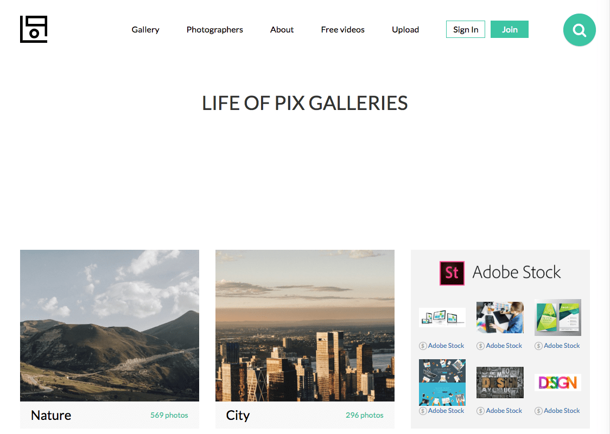Click the Sign In button
This screenshot has height=434, width=610.
(x=466, y=29)
